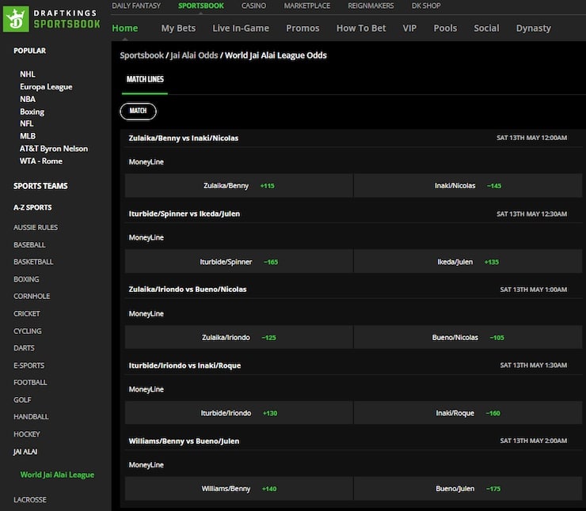Image resolution: width=586 pixels, height=511 pixels.
Task: Expand the Cricket category
Action: coord(27,313)
